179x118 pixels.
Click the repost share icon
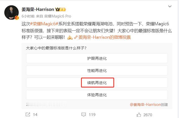pyautogui.click(x=28, y=114)
